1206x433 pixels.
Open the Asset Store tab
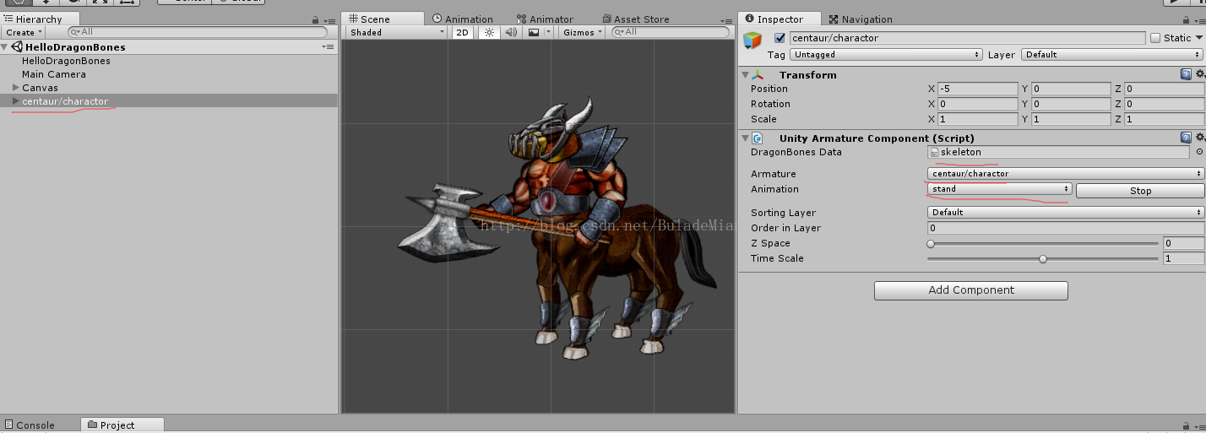635,19
